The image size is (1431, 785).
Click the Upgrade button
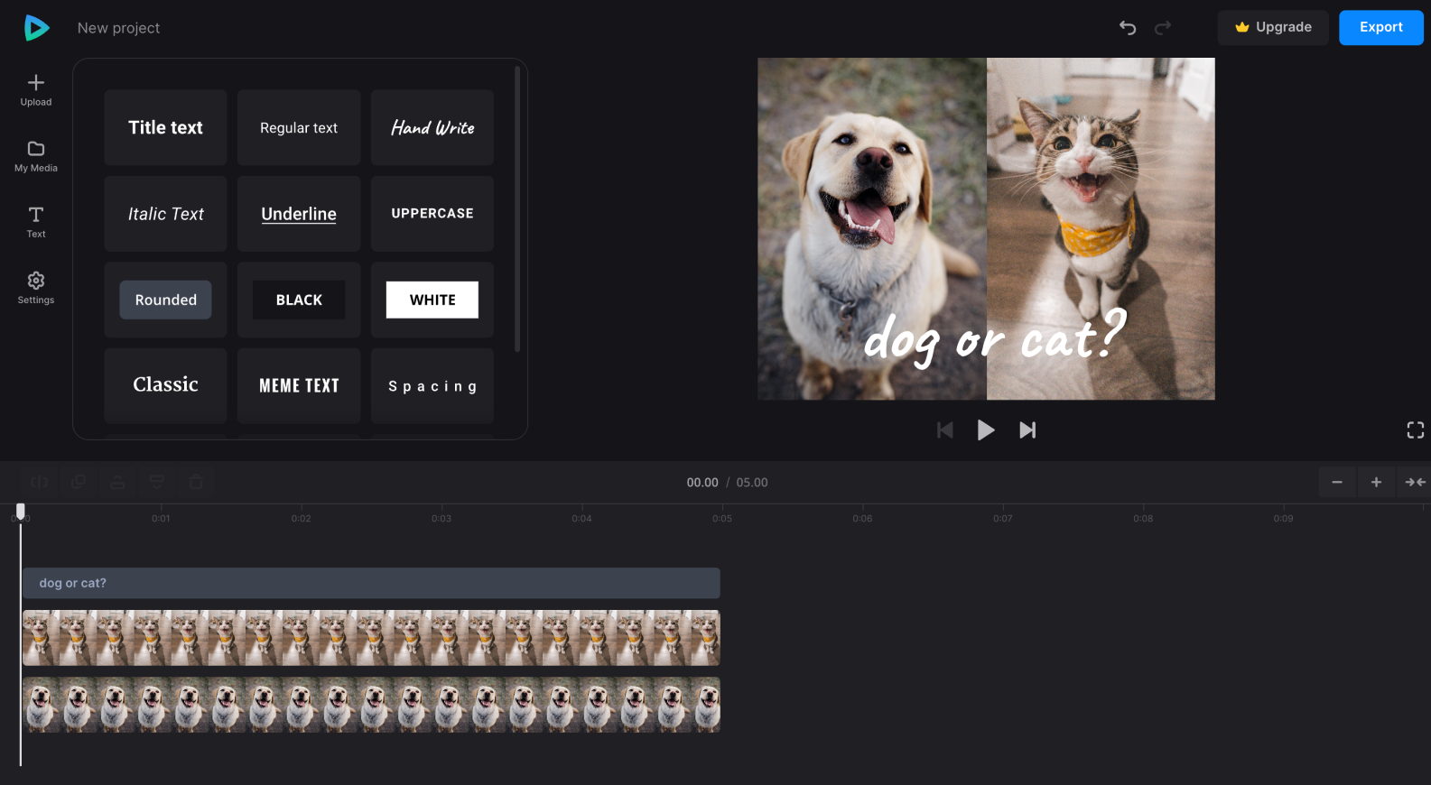point(1273,28)
